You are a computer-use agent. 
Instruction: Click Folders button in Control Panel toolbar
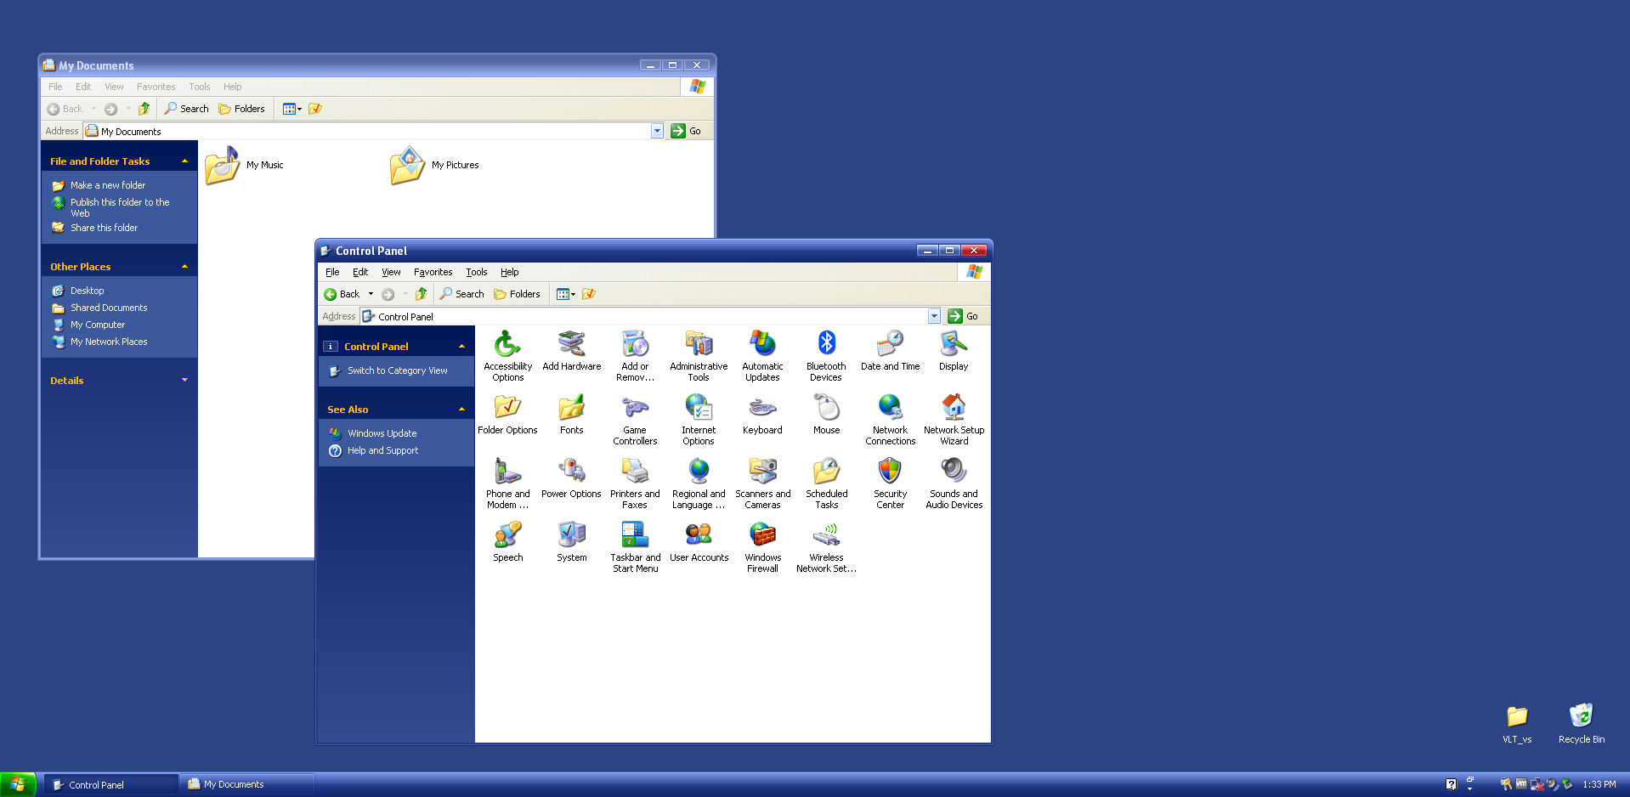pyautogui.click(x=517, y=294)
